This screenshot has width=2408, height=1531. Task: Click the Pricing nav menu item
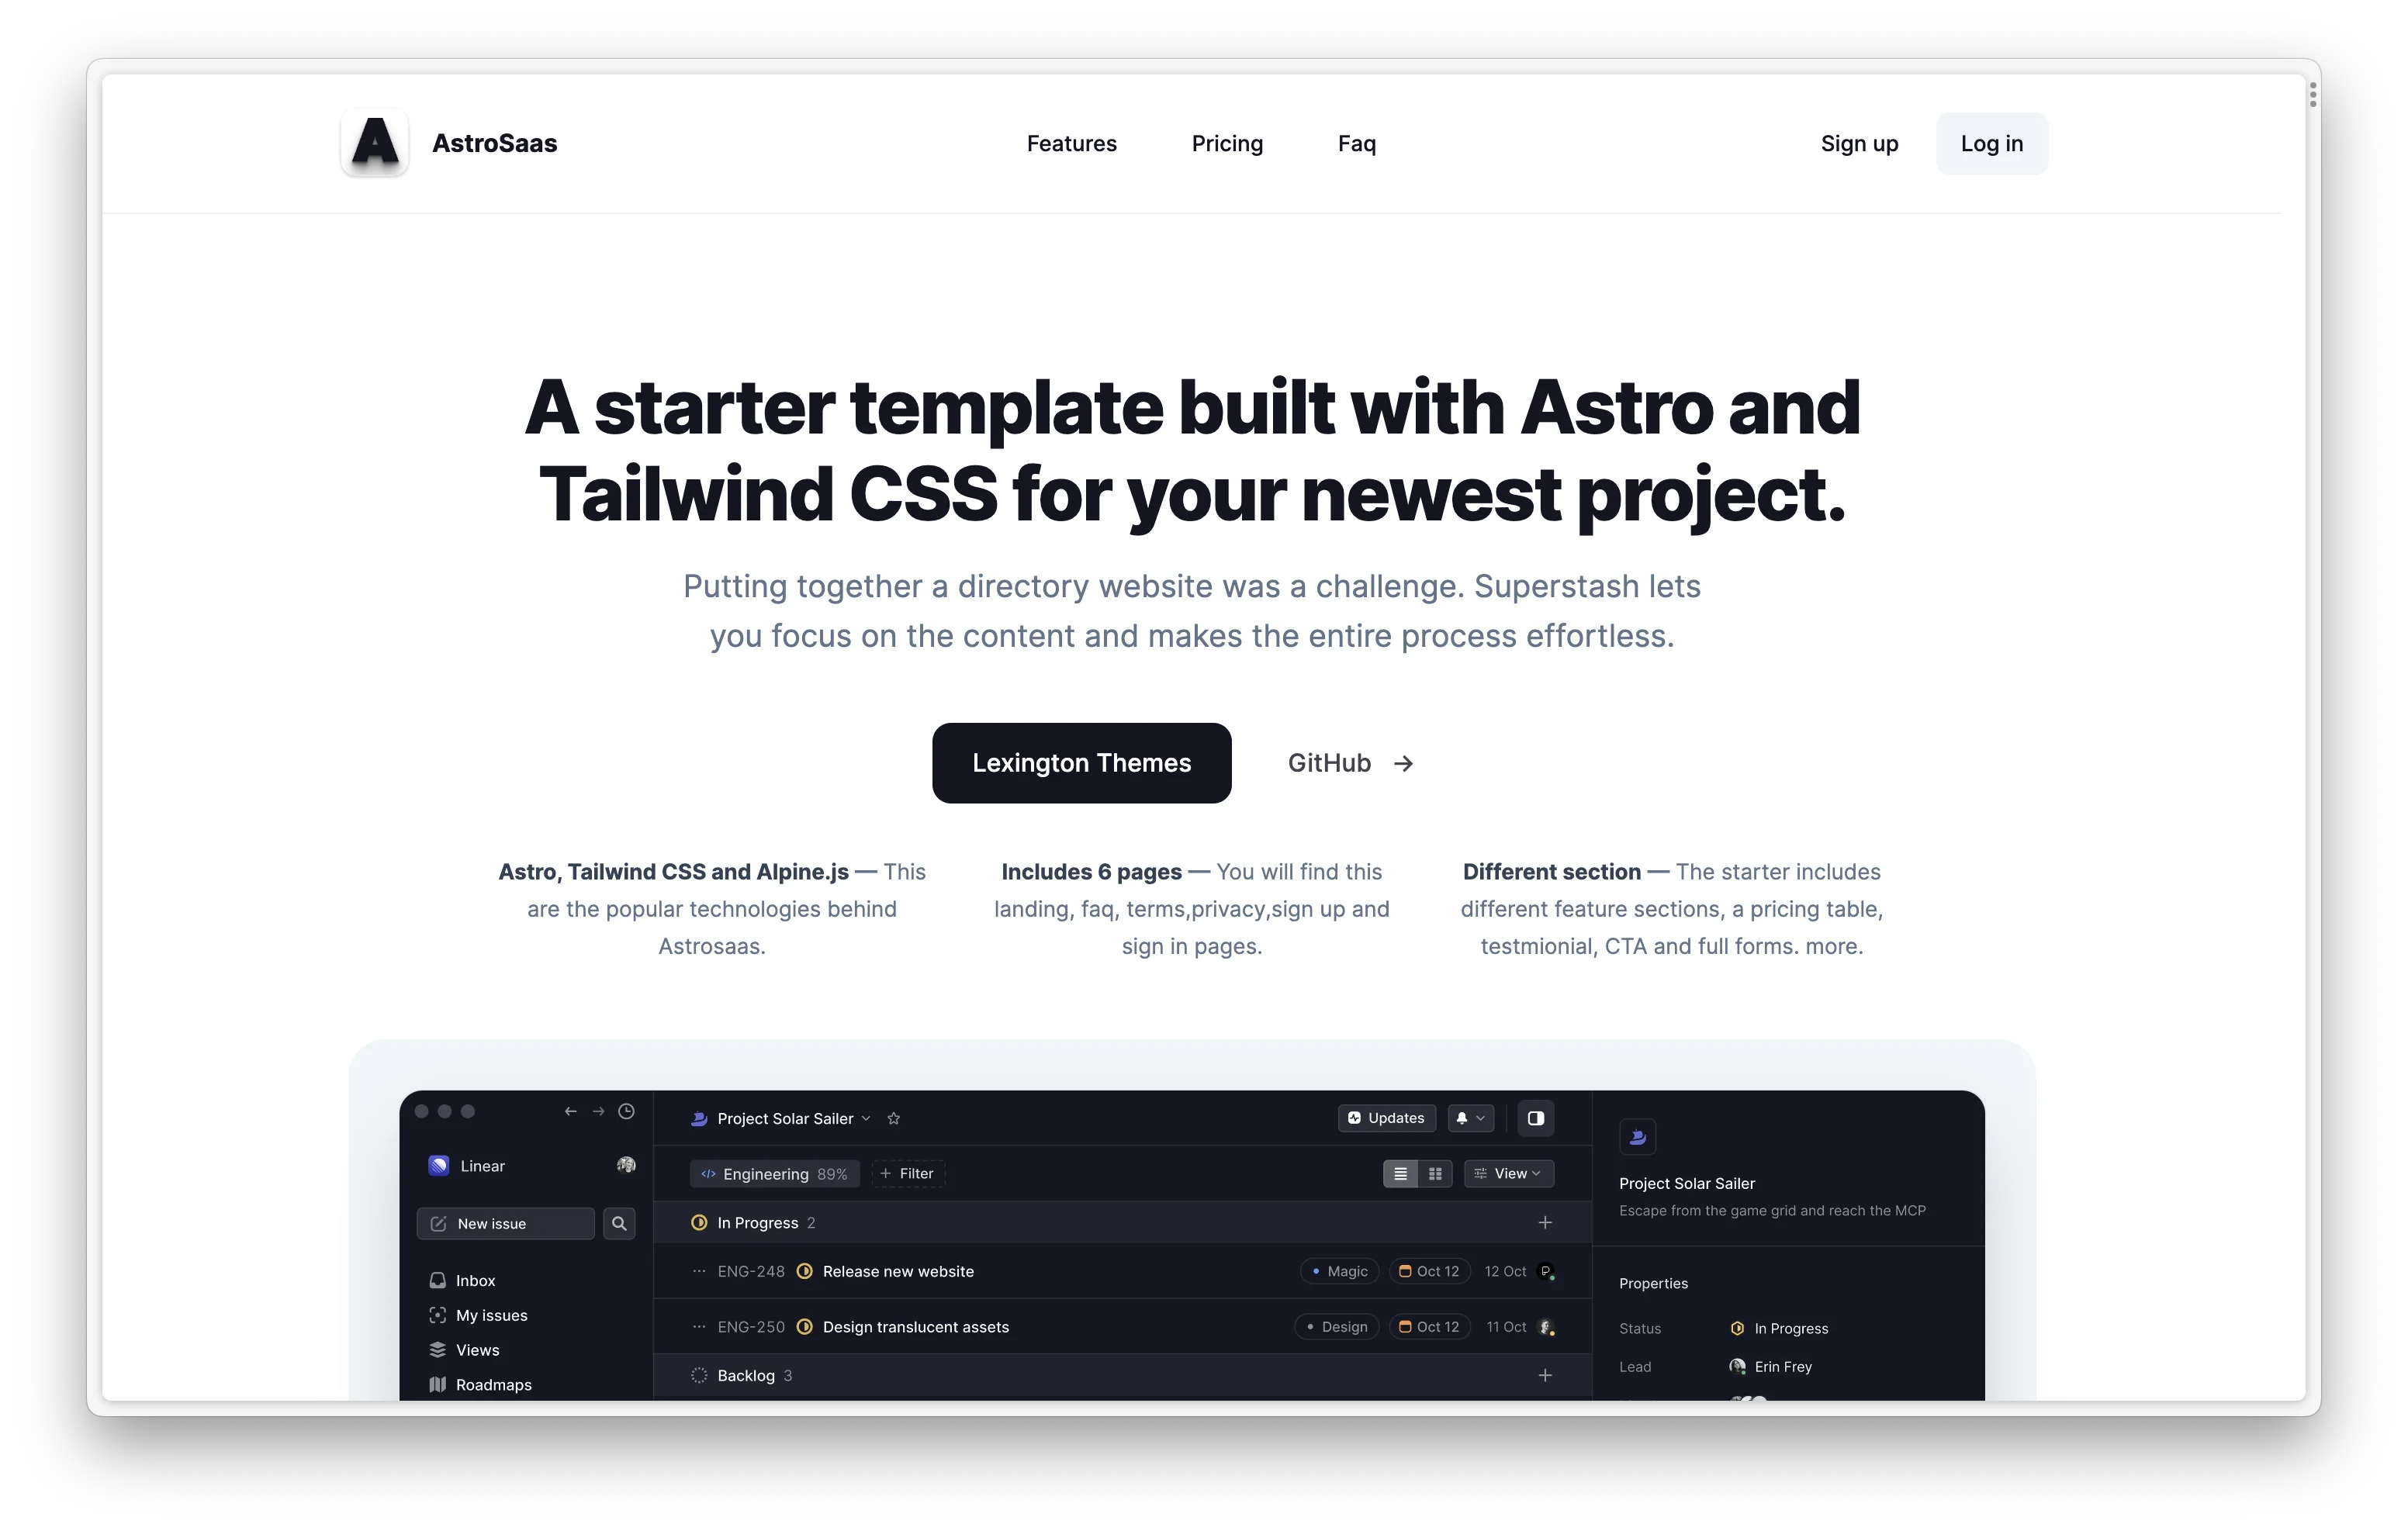coord(1229,143)
